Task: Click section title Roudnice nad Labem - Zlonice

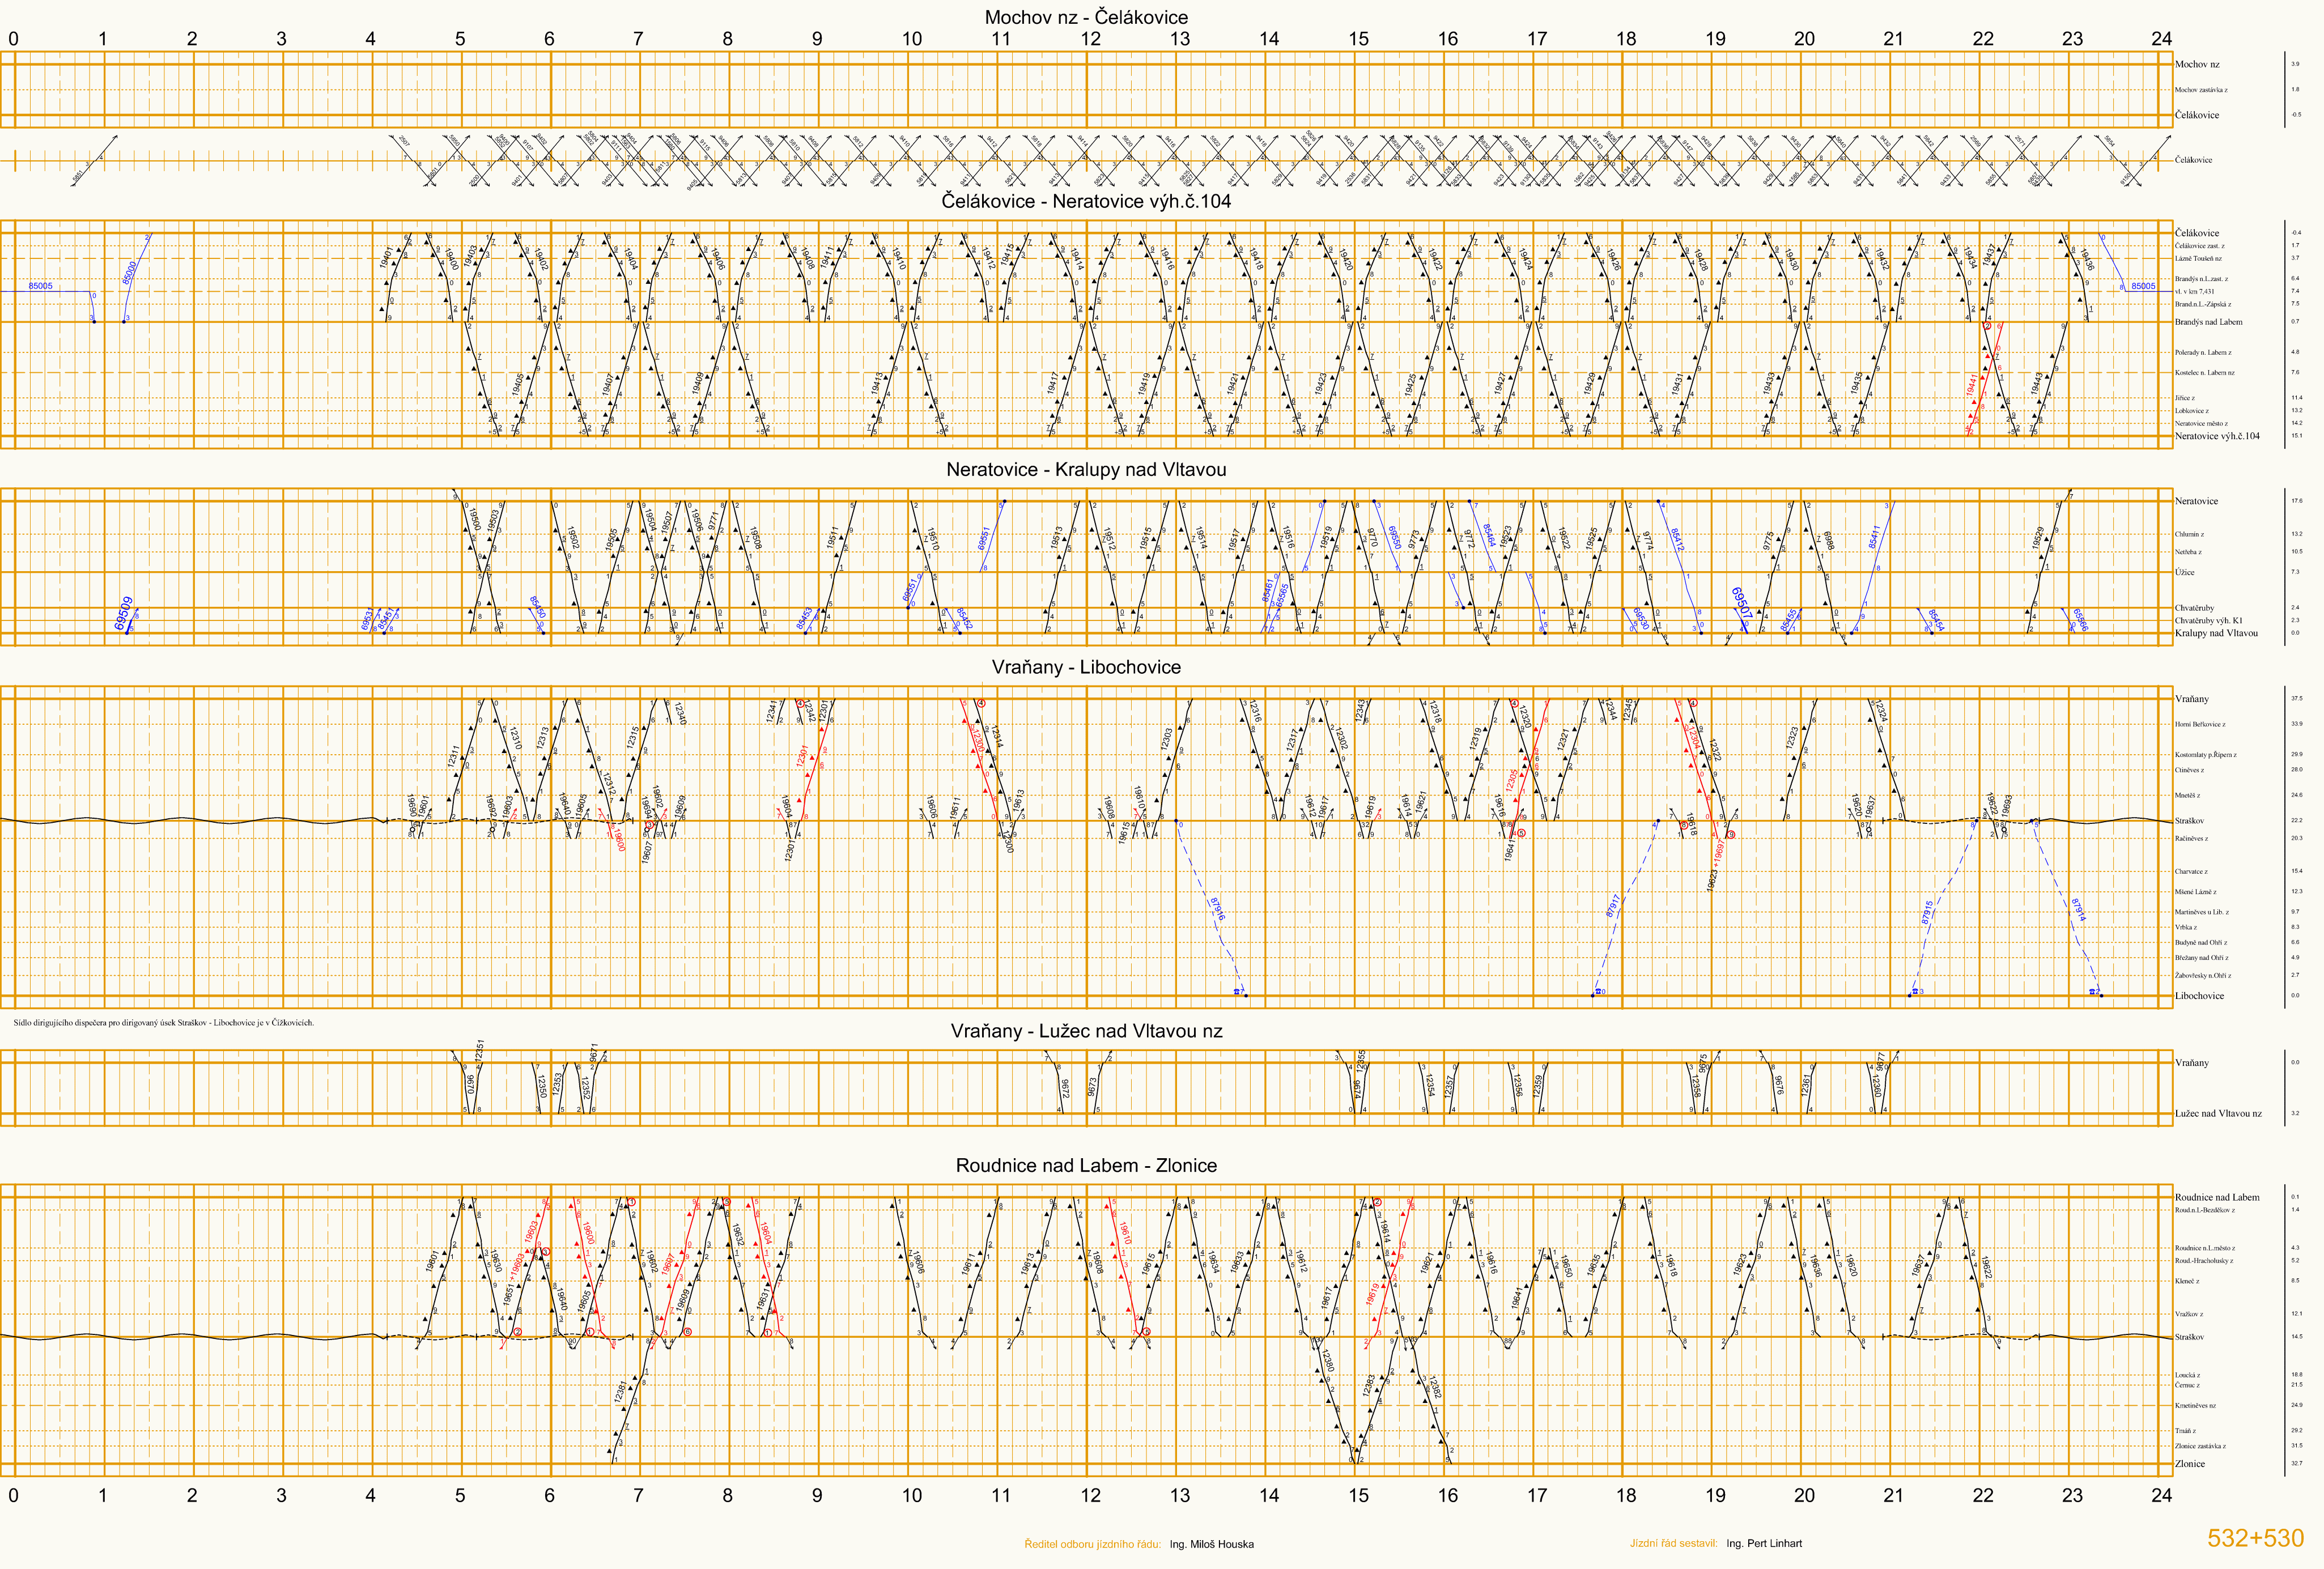Action: (1086, 1165)
